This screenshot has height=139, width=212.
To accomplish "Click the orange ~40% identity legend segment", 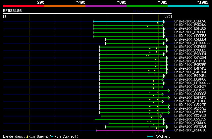I will coord(65,6).
